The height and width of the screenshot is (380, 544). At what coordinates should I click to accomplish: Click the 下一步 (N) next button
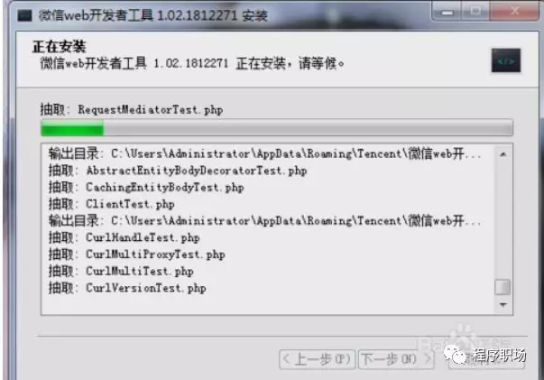click(x=396, y=359)
